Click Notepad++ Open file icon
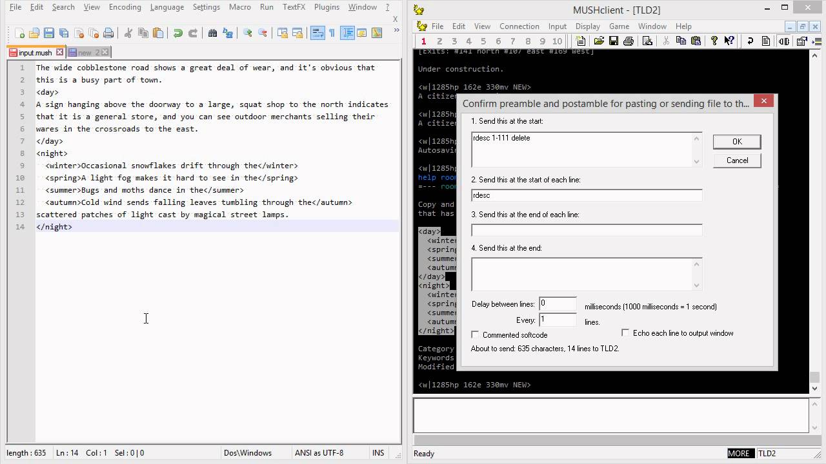 click(34, 33)
